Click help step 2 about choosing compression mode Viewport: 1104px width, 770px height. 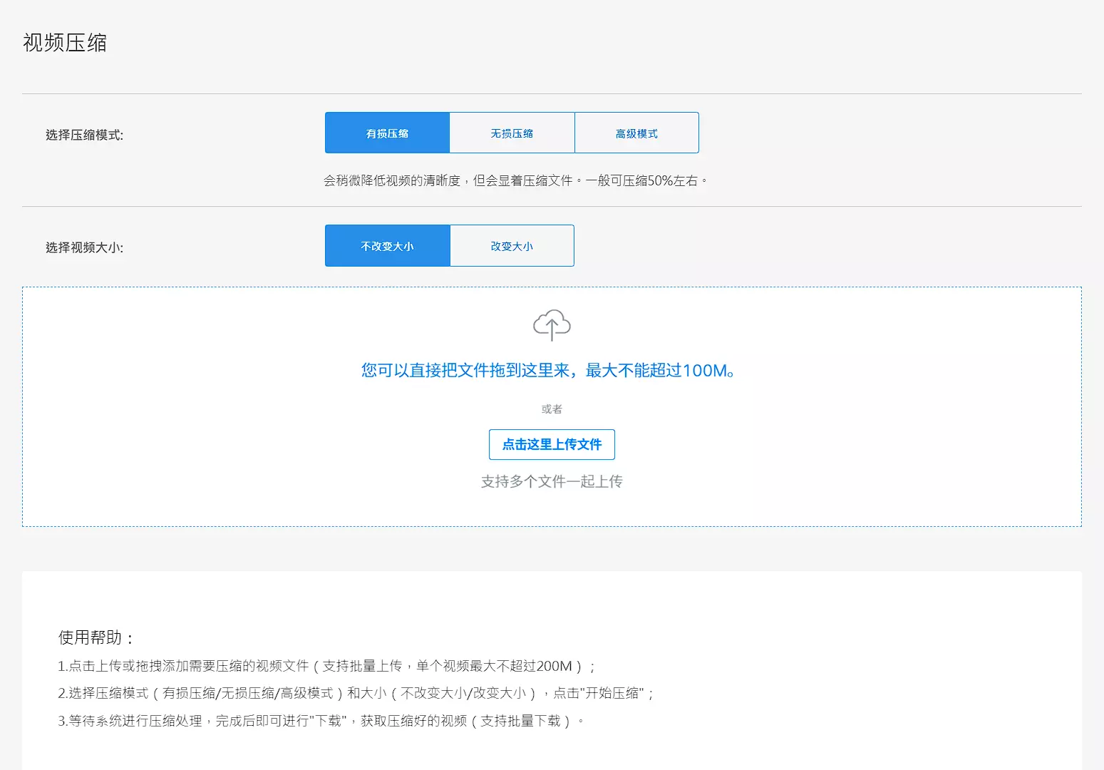click(355, 693)
